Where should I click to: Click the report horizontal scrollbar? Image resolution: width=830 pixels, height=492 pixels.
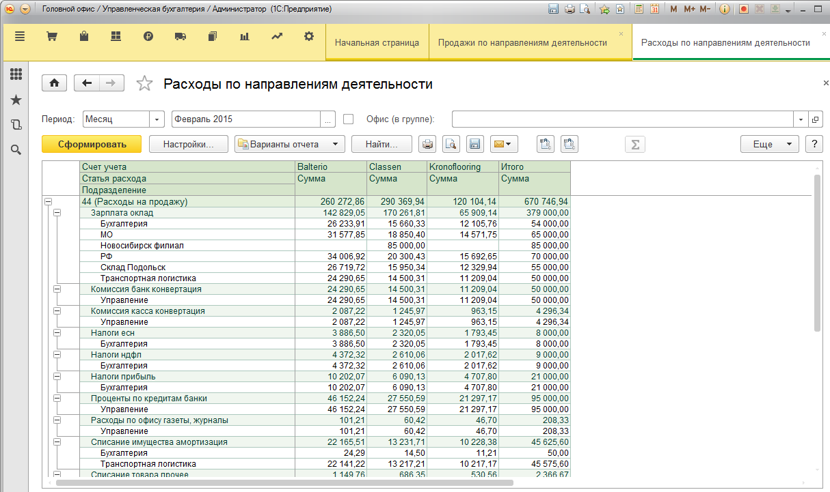coord(284,482)
